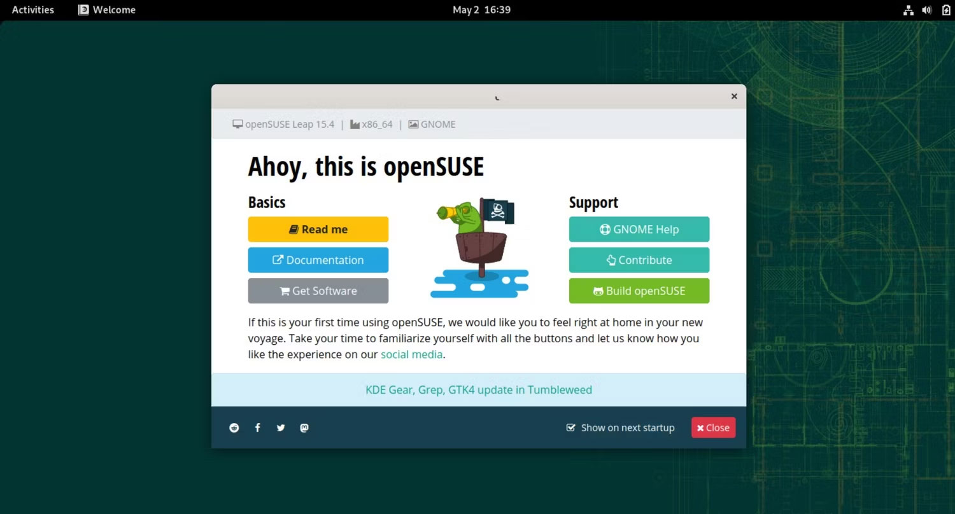Toggle the Show on next startup checkbox
Image resolution: width=955 pixels, height=514 pixels.
tap(571, 427)
